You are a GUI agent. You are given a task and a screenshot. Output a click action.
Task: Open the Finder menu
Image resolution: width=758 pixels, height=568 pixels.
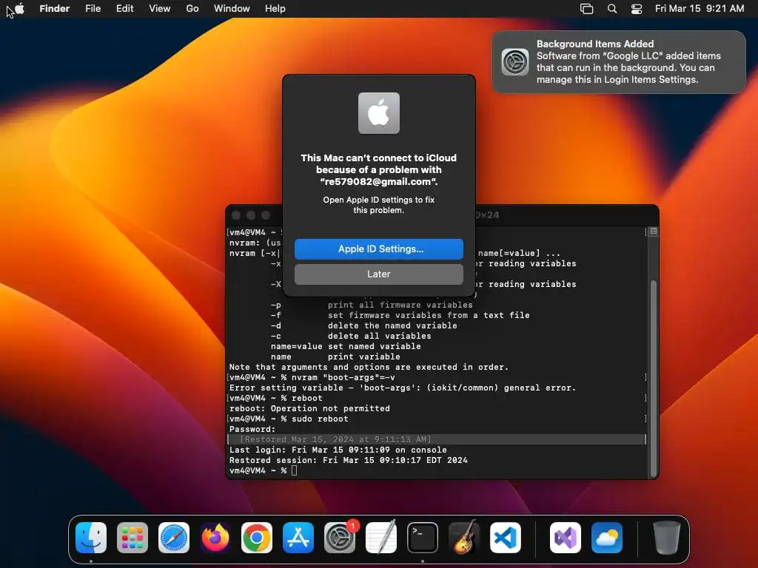pyautogui.click(x=55, y=9)
